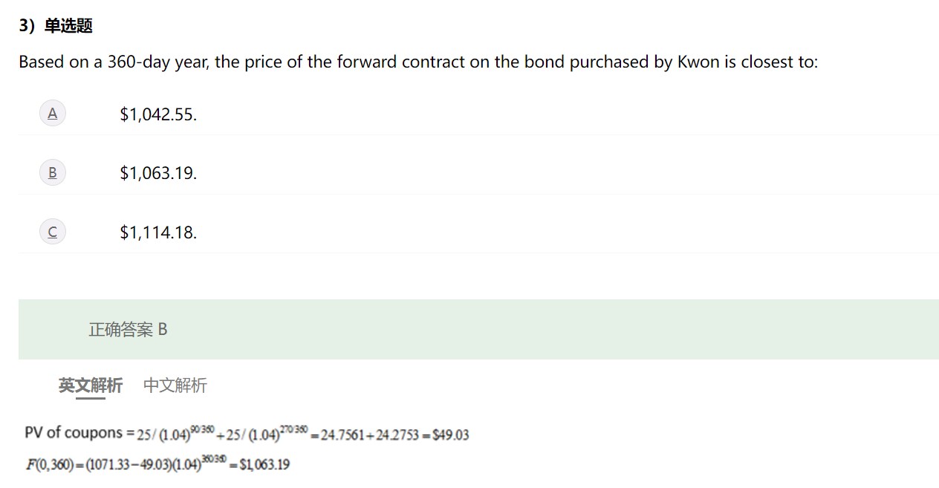The image size is (939, 488).
Task: Click the underline indicator beneath 英文解析
Action: coord(91,399)
